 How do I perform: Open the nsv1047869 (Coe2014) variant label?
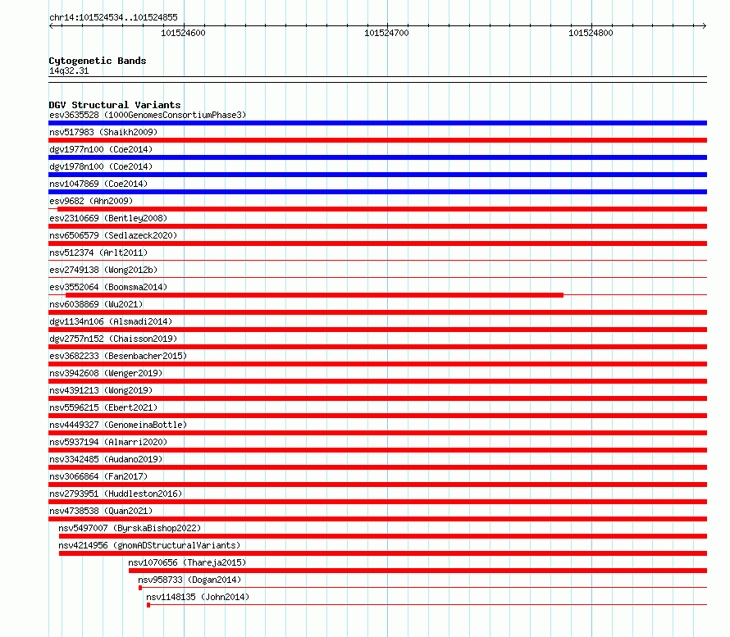click(x=98, y=184)
